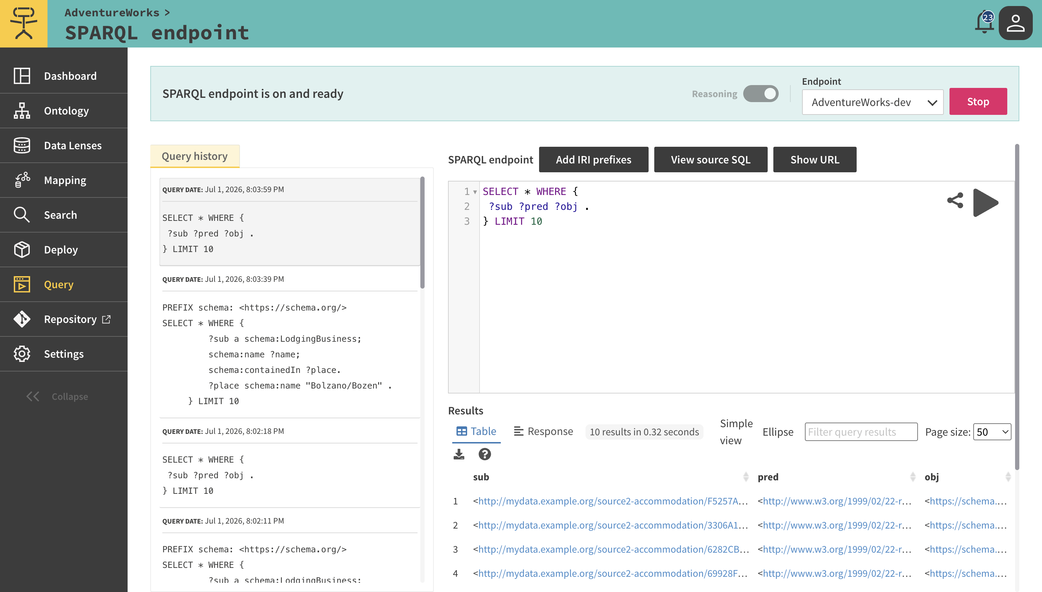Click the Ontology hierarchy icon

pos(22,111)
